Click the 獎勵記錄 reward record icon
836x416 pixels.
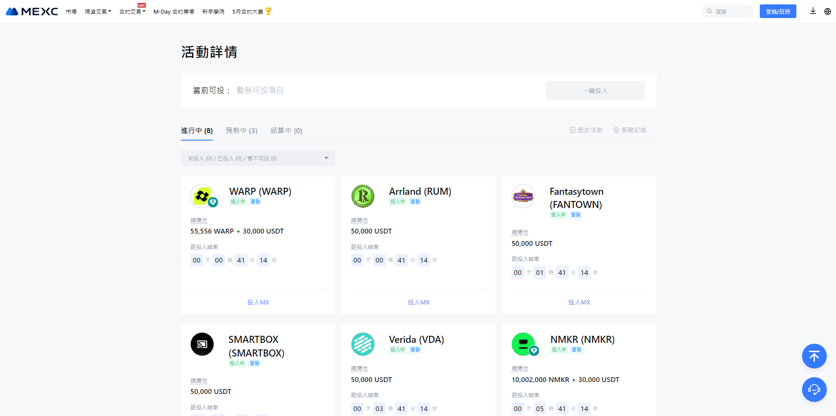[x=616, y=130]
